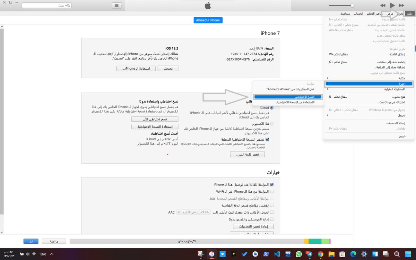Click the مزامنة (Sync) button
This screenshot has width=416, height=260.
[54, 241]
